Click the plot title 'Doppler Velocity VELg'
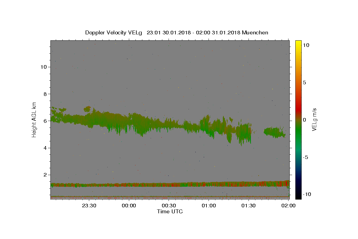The height and width of the screenshot is (239, 358). 114,33
